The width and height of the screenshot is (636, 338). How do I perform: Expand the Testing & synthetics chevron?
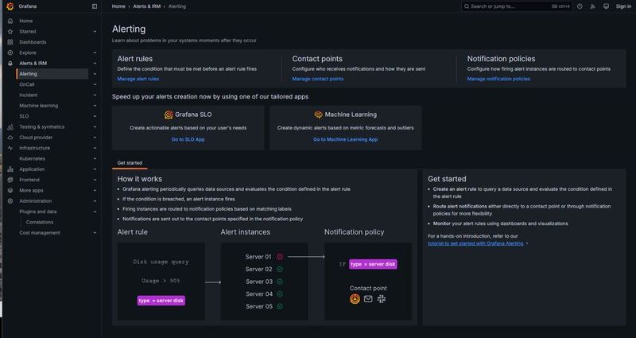click(95, 127)
